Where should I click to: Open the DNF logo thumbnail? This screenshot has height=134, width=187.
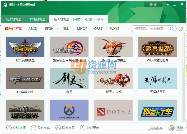(113, 47)
